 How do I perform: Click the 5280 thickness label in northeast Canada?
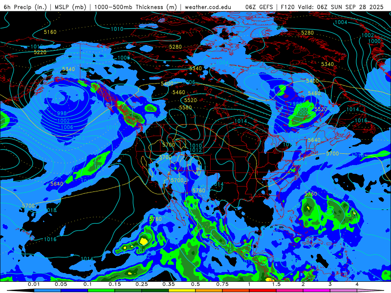point(307,33)
